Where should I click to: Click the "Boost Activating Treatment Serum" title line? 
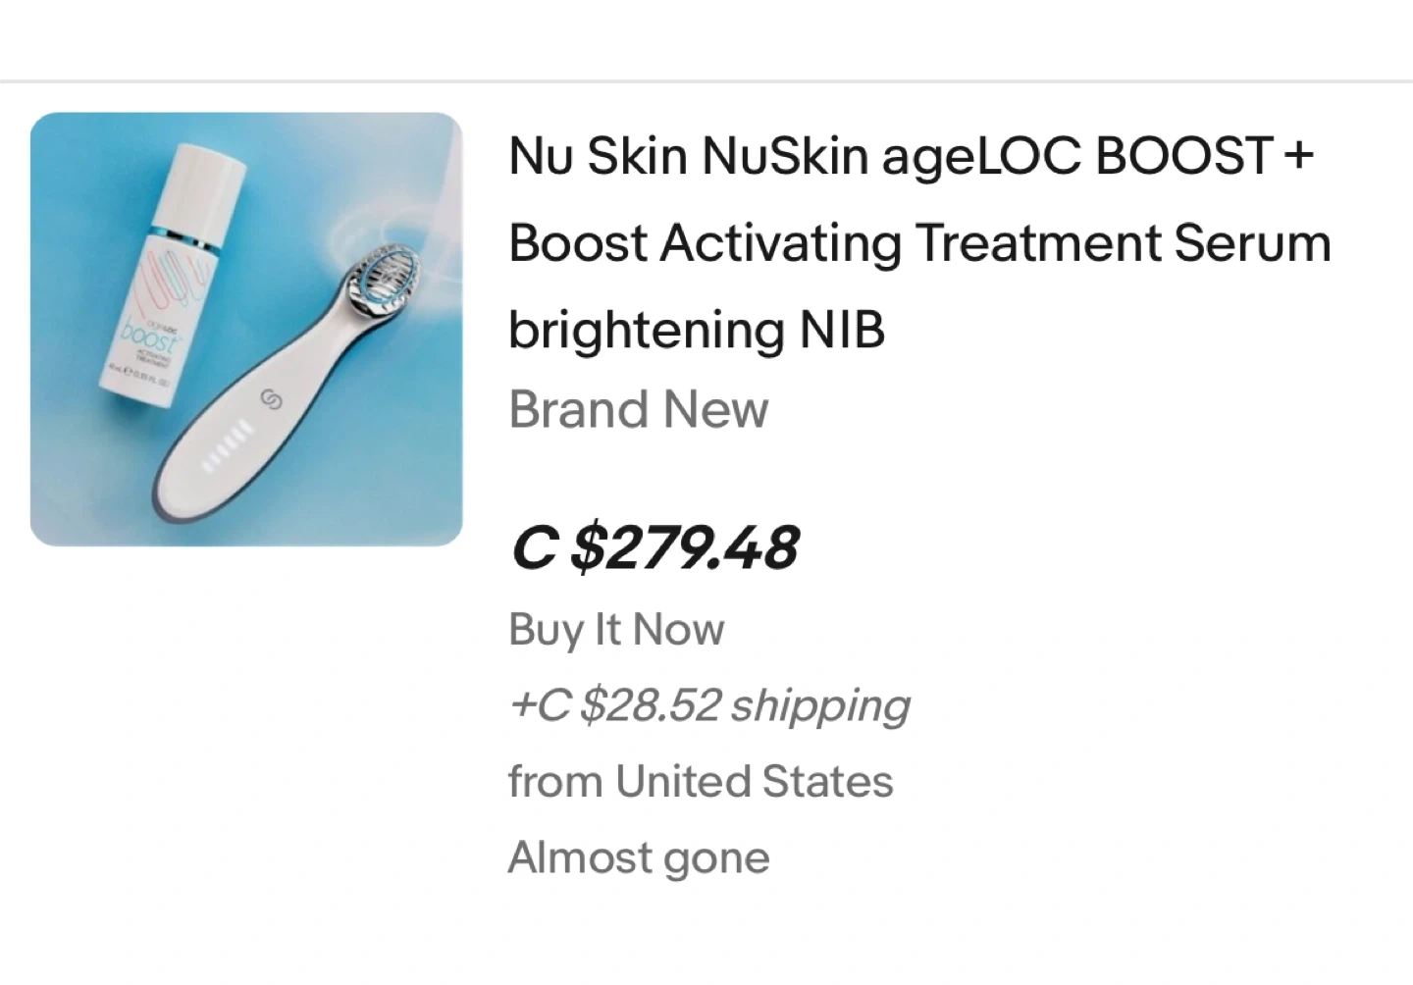click(919, 243)
